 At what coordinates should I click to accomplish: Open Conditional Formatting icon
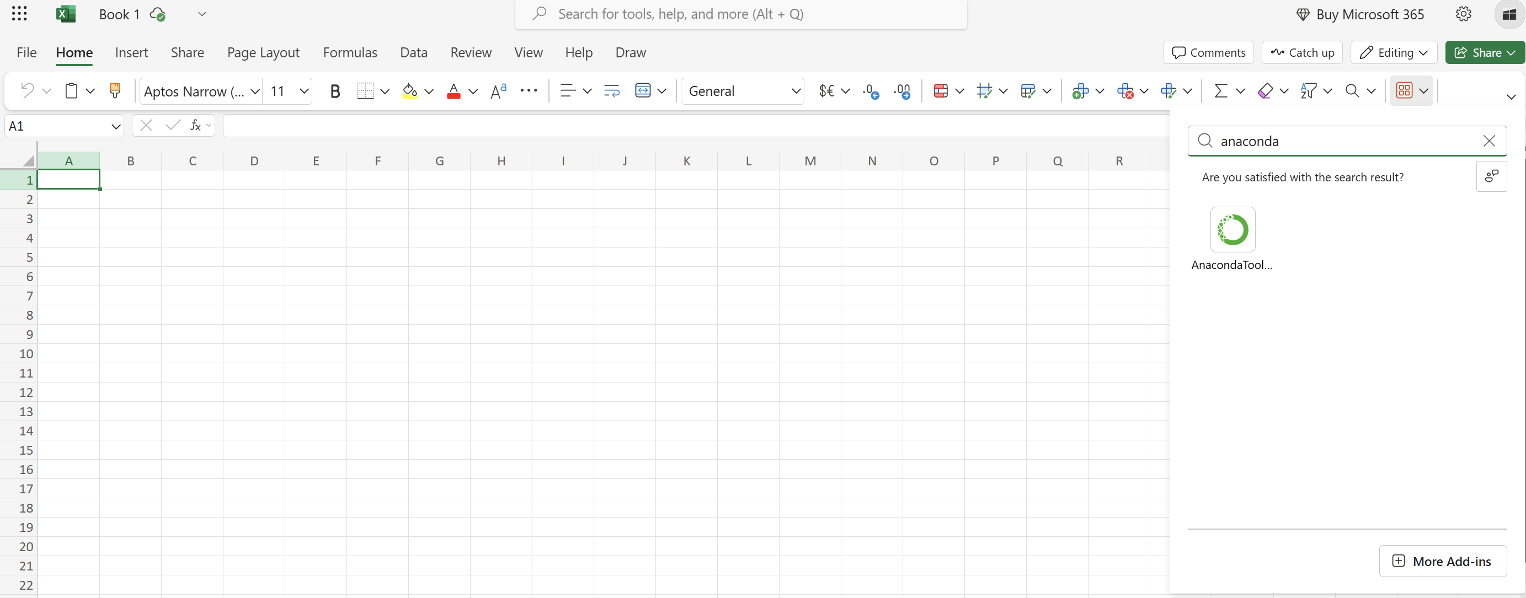(x=940, y=90)
